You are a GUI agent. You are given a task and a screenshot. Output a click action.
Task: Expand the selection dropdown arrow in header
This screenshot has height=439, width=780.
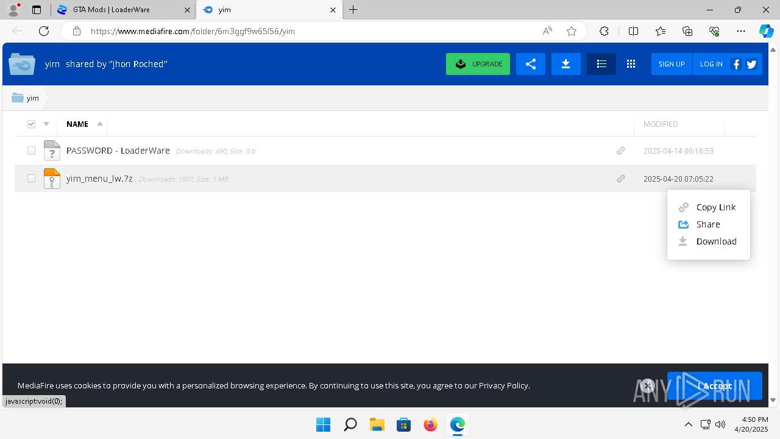46,124
